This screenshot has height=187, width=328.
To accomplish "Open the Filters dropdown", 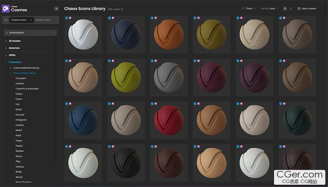I will (249, 9).
